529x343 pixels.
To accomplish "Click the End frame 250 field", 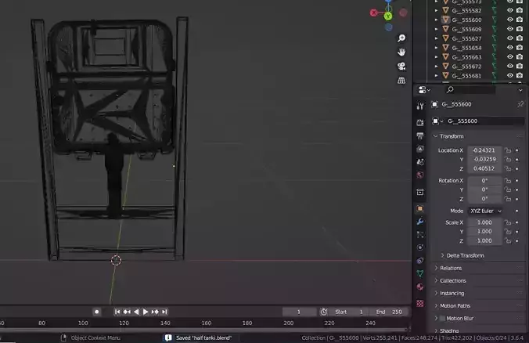I will pyautogui.click(x=390, y=312).
